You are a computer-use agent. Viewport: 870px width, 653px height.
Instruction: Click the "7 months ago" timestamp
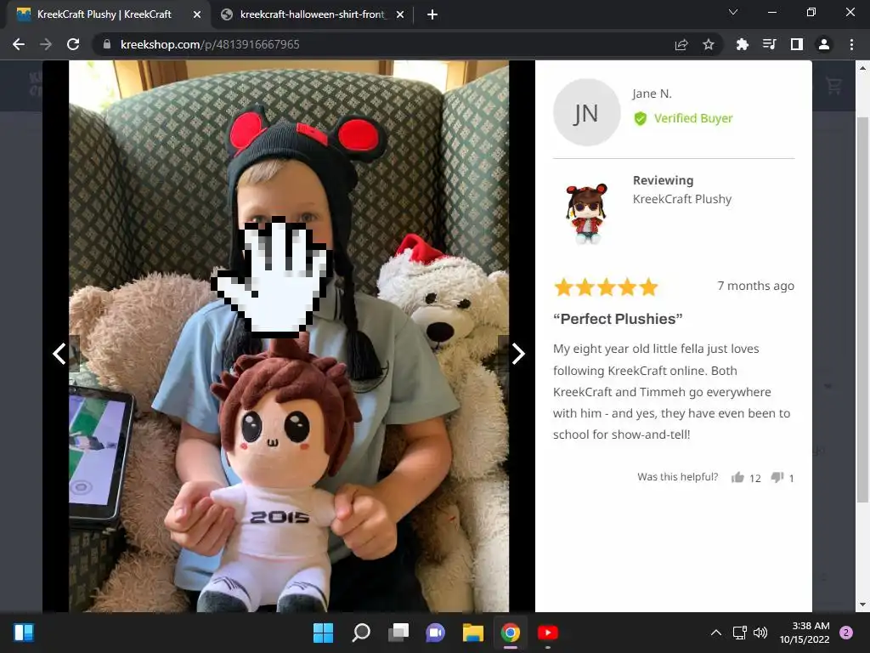click(x=755, y=286)
